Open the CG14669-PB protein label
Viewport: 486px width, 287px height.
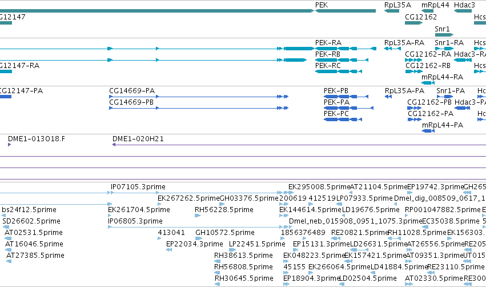131,102
